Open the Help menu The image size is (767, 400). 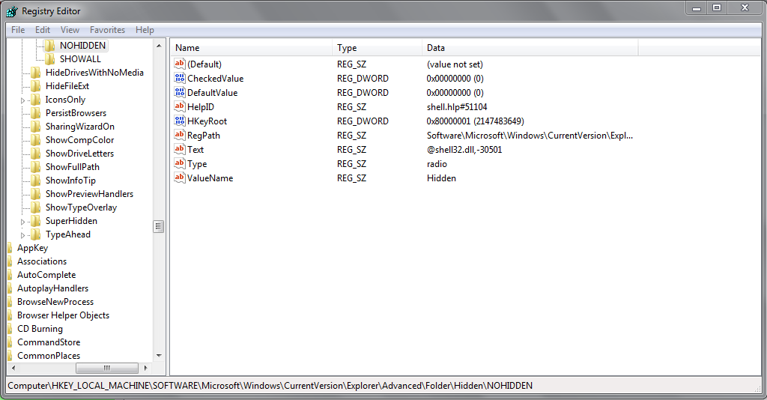tap(145, 30)
